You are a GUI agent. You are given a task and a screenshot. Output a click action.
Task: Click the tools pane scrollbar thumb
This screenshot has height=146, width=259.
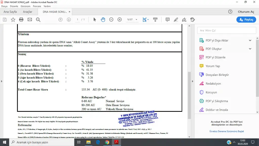tap(257, 68)
